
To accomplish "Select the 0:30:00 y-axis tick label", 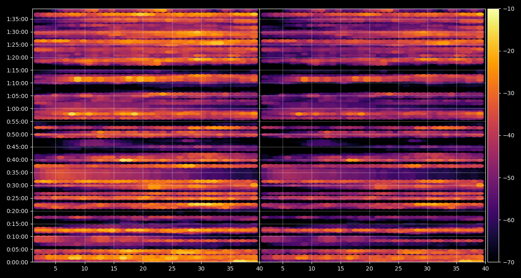I will pyautogui.click(x=17, y=185).
